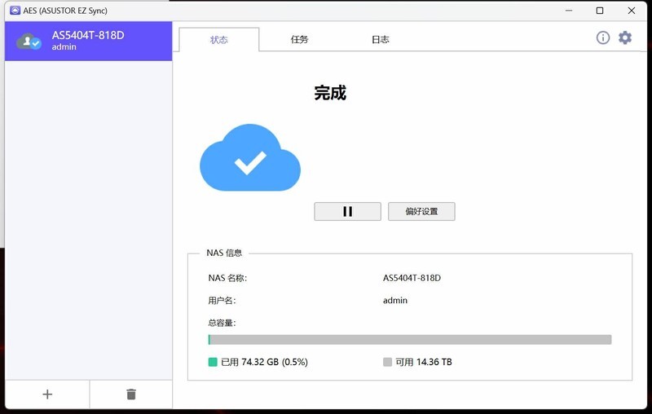Click the 已用 74.32 GB (0.5%) text
Image resolution: width=652 pixels, height=414 pixels.
pyautogui.click(x=264, y=362)
